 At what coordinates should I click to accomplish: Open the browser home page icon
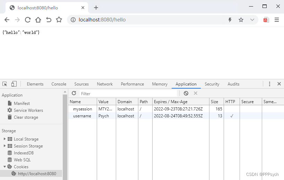[38, 20]
